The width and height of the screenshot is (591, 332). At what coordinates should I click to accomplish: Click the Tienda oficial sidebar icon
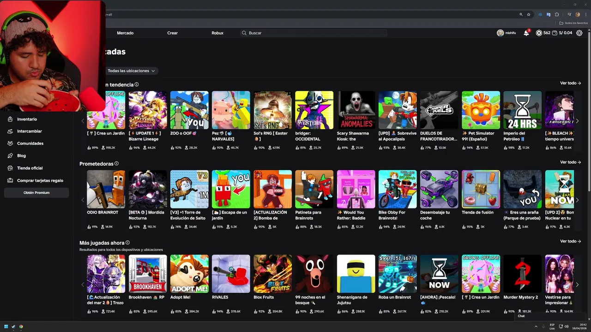click(10, 168)
